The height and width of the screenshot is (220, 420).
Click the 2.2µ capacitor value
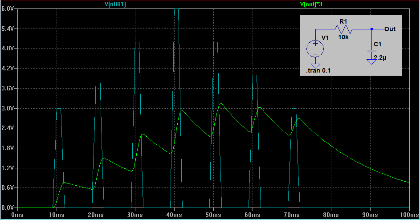(x=380, y=57)
